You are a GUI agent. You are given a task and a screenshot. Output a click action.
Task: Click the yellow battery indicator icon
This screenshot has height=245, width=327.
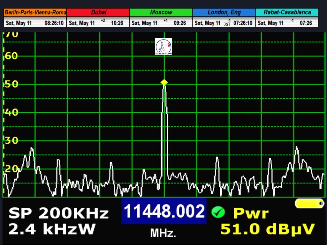309,204
